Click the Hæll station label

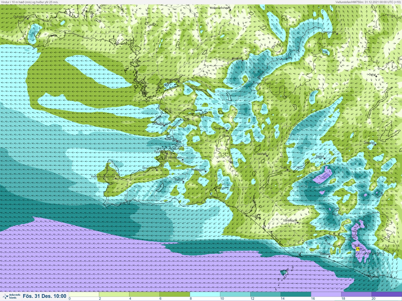[284, 168]
